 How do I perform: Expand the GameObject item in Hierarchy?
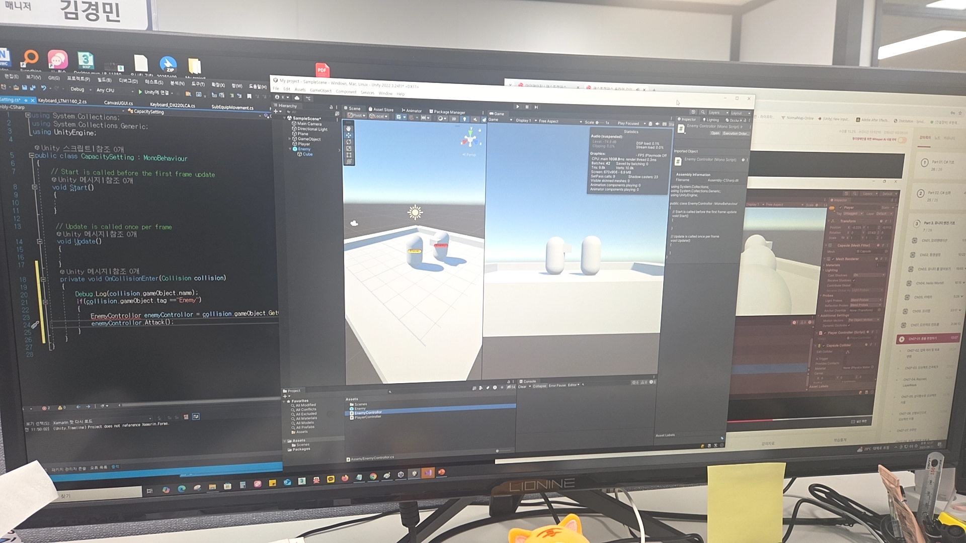290,139
